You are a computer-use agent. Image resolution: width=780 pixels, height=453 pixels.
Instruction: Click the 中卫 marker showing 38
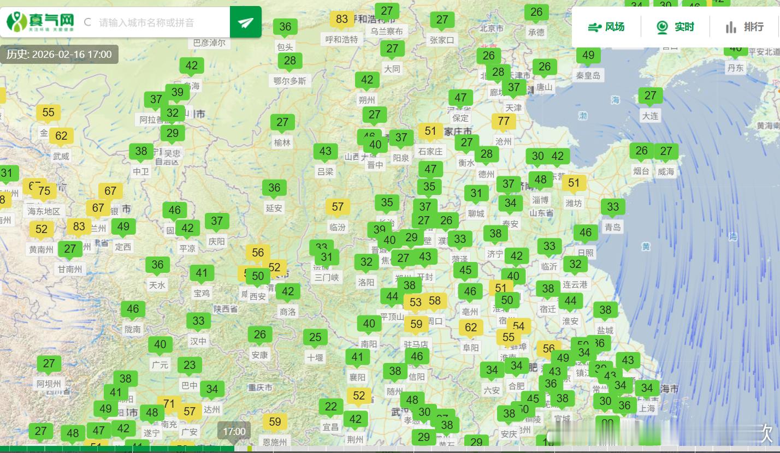[141, 153]
